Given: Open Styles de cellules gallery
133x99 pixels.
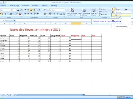Looking at the screenshot, I should pos(94,12).
